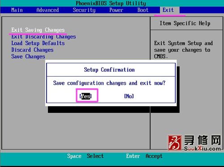Cancel with the [No] button

[x=129, y=96]
